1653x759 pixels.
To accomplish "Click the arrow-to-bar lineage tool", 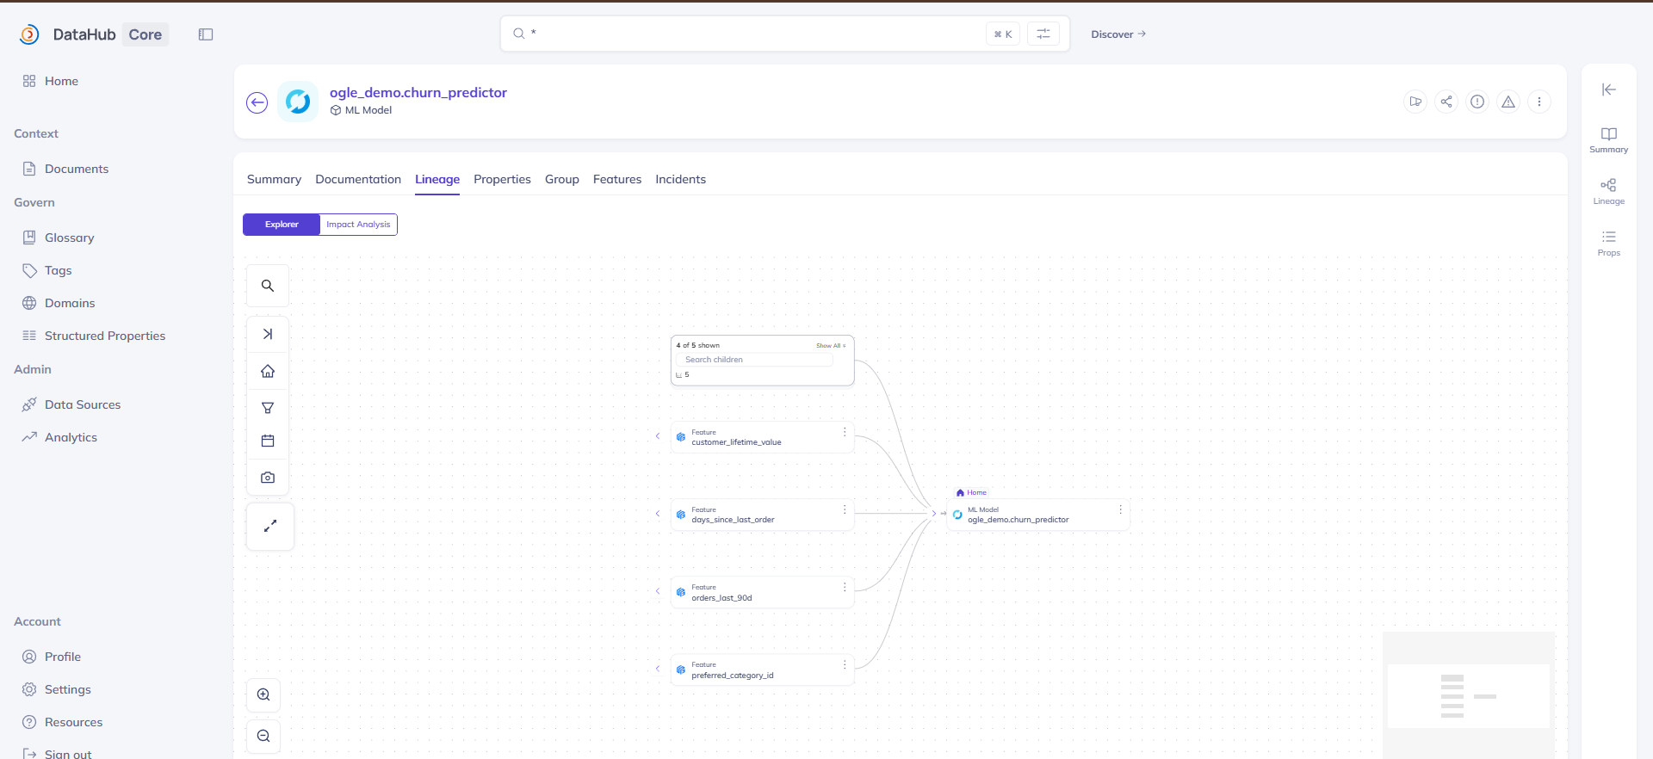I will click(268, 335).
